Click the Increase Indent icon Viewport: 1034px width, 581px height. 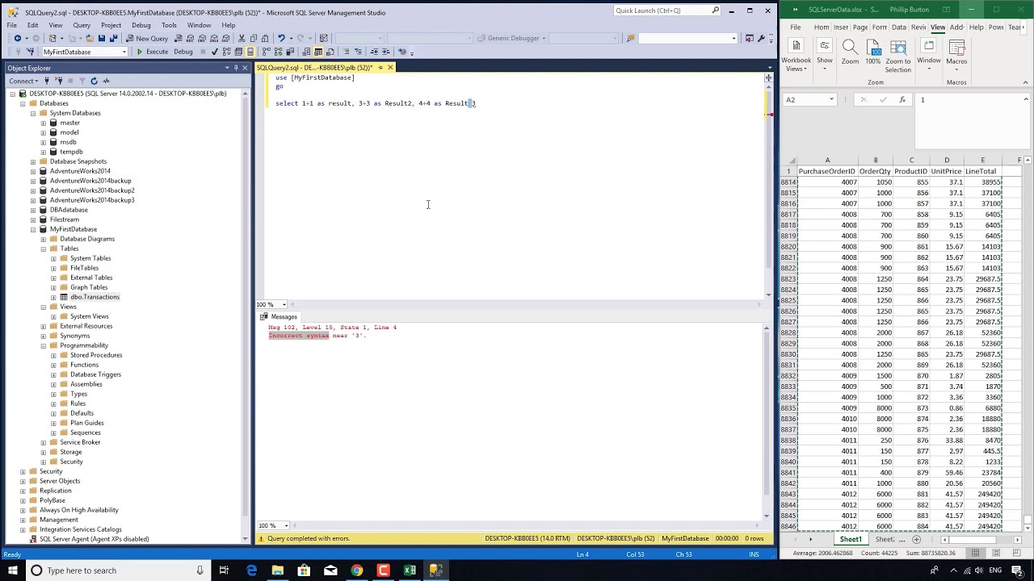click(386, 52)
